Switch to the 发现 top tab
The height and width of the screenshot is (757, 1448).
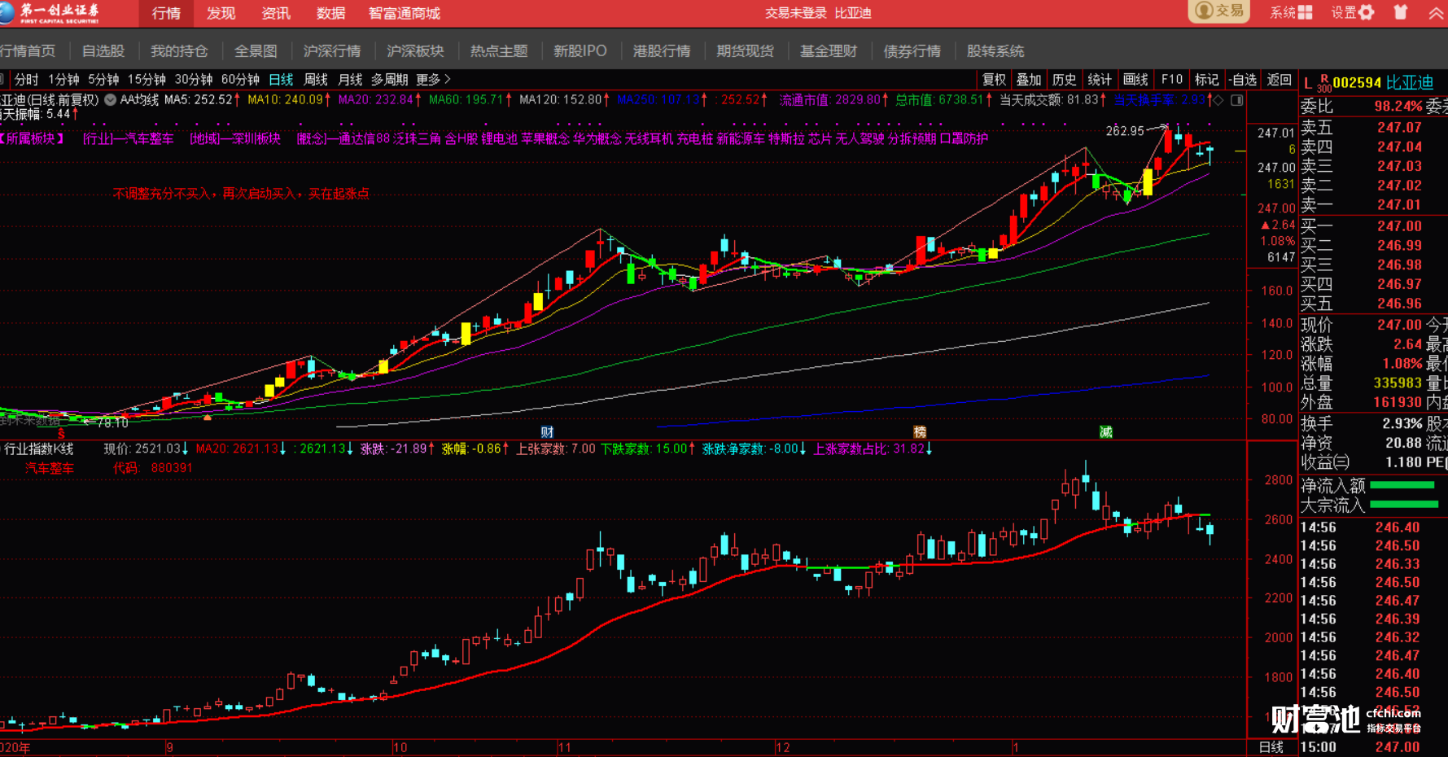221,13
